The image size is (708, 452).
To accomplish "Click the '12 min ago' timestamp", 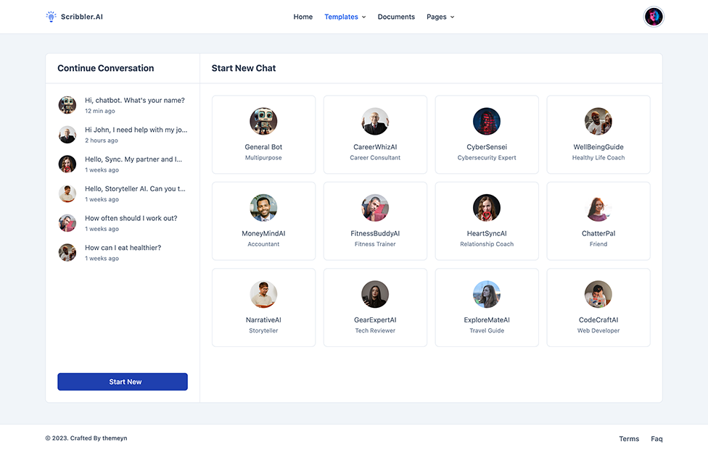I will point(100,111).
